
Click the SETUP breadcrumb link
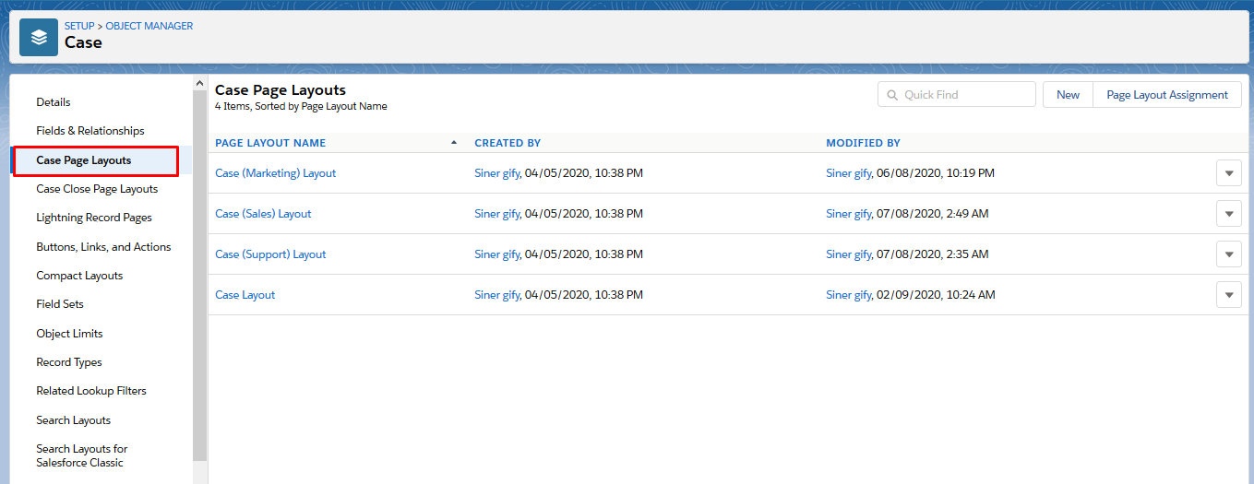point(79,26)
